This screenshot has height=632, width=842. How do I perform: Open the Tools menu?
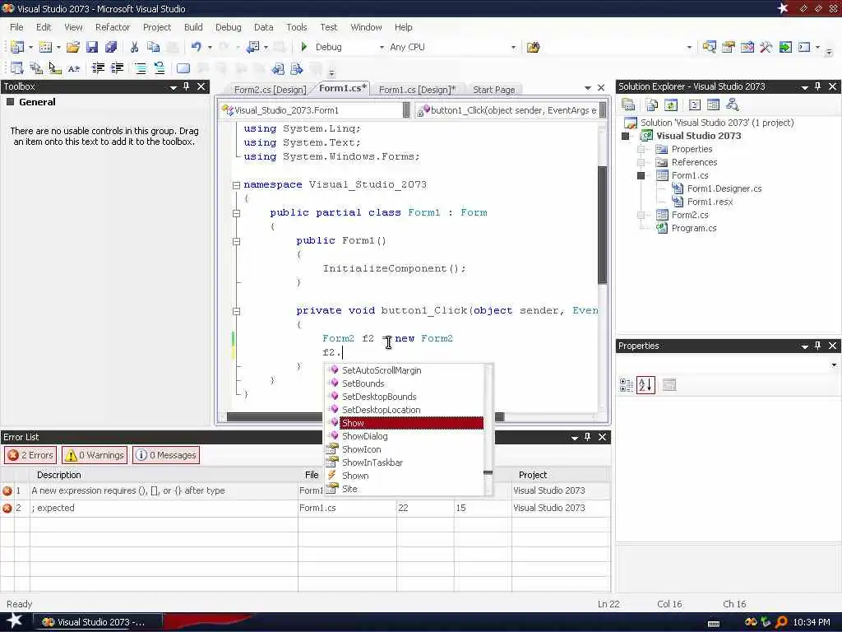pyautogui.click(x=296, y=27)
